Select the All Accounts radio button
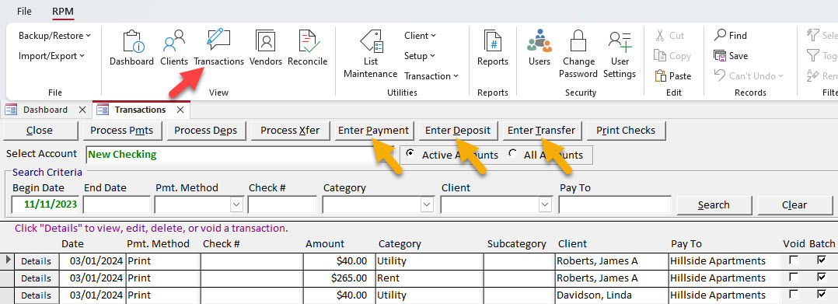The width and height of the screenshot is (838, 304). 513,154
